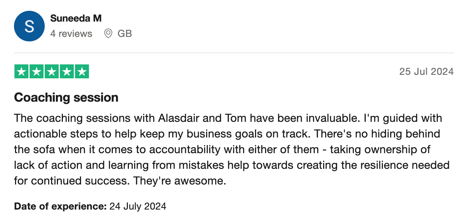Viewport: 466px width, 220px height.
Task: Click the horizontal divider below the reviewer header
Action: (x=234, y=53)
